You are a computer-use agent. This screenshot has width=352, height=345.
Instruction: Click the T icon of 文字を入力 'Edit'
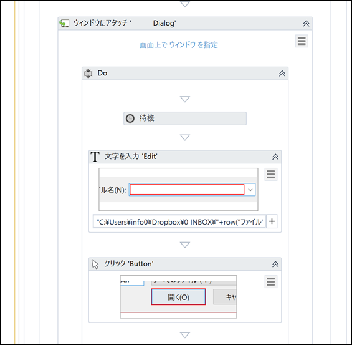(x=95, y=157)
